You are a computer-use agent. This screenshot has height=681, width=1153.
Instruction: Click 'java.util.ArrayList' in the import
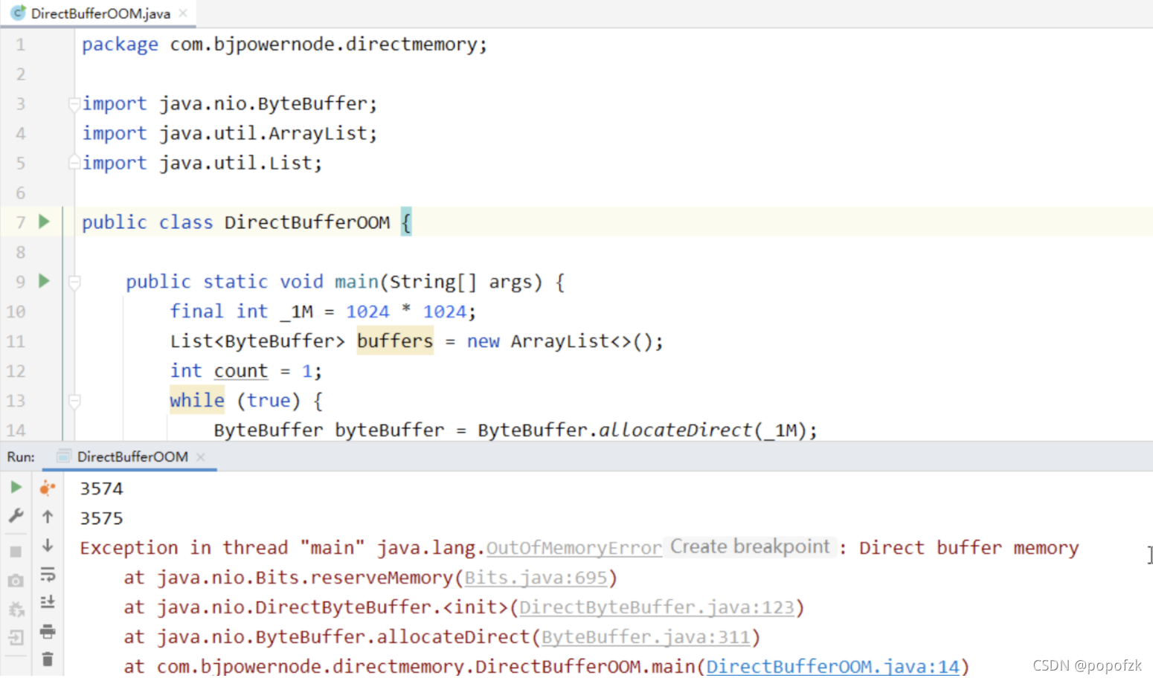click(x=263, y=133)
